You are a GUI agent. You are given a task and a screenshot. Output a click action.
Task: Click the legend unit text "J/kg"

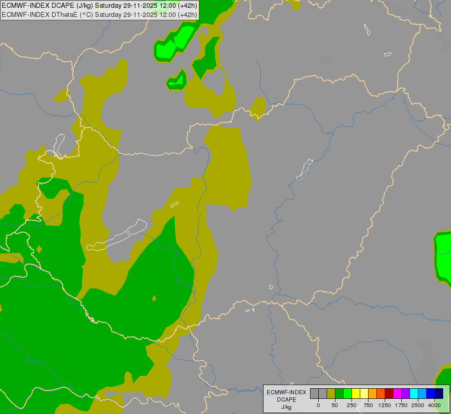tap(287, 407)
